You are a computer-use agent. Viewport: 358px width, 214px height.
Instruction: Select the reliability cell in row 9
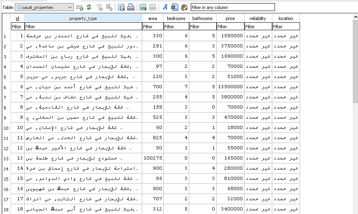[258, 118]
